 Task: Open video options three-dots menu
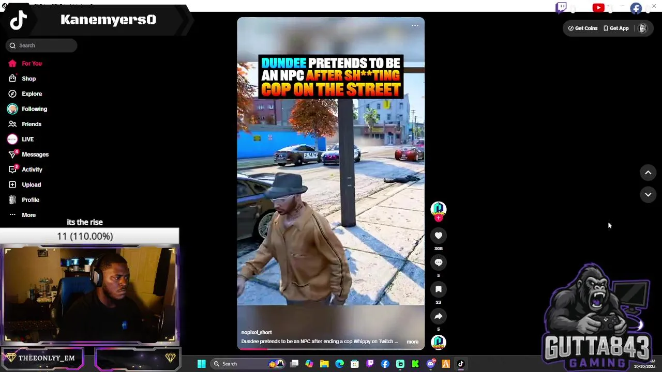[415, 25]
